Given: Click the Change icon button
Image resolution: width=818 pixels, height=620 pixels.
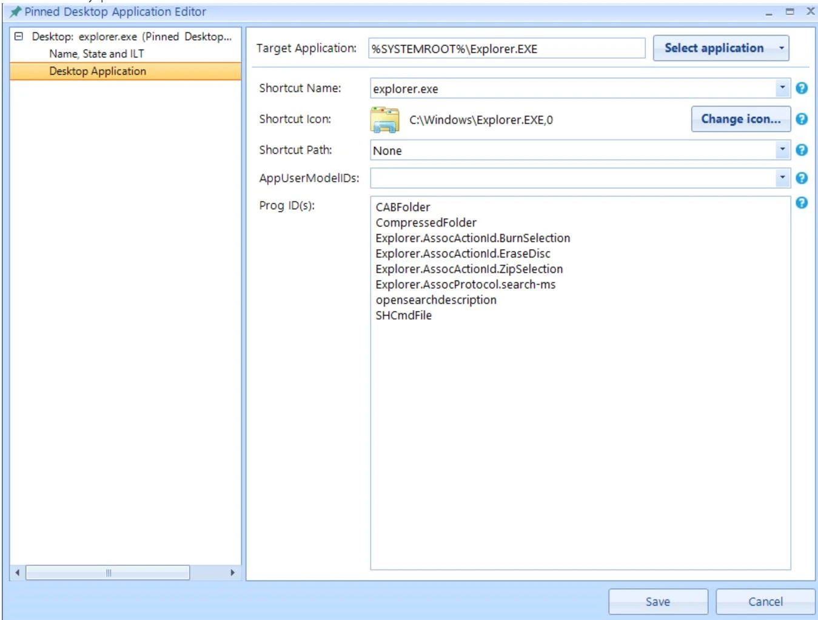Looking at the screenshot, I should tap(740, 119).
